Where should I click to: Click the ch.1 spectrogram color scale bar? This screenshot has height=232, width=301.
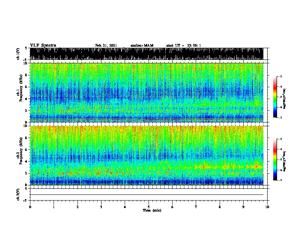pos(275,97)
